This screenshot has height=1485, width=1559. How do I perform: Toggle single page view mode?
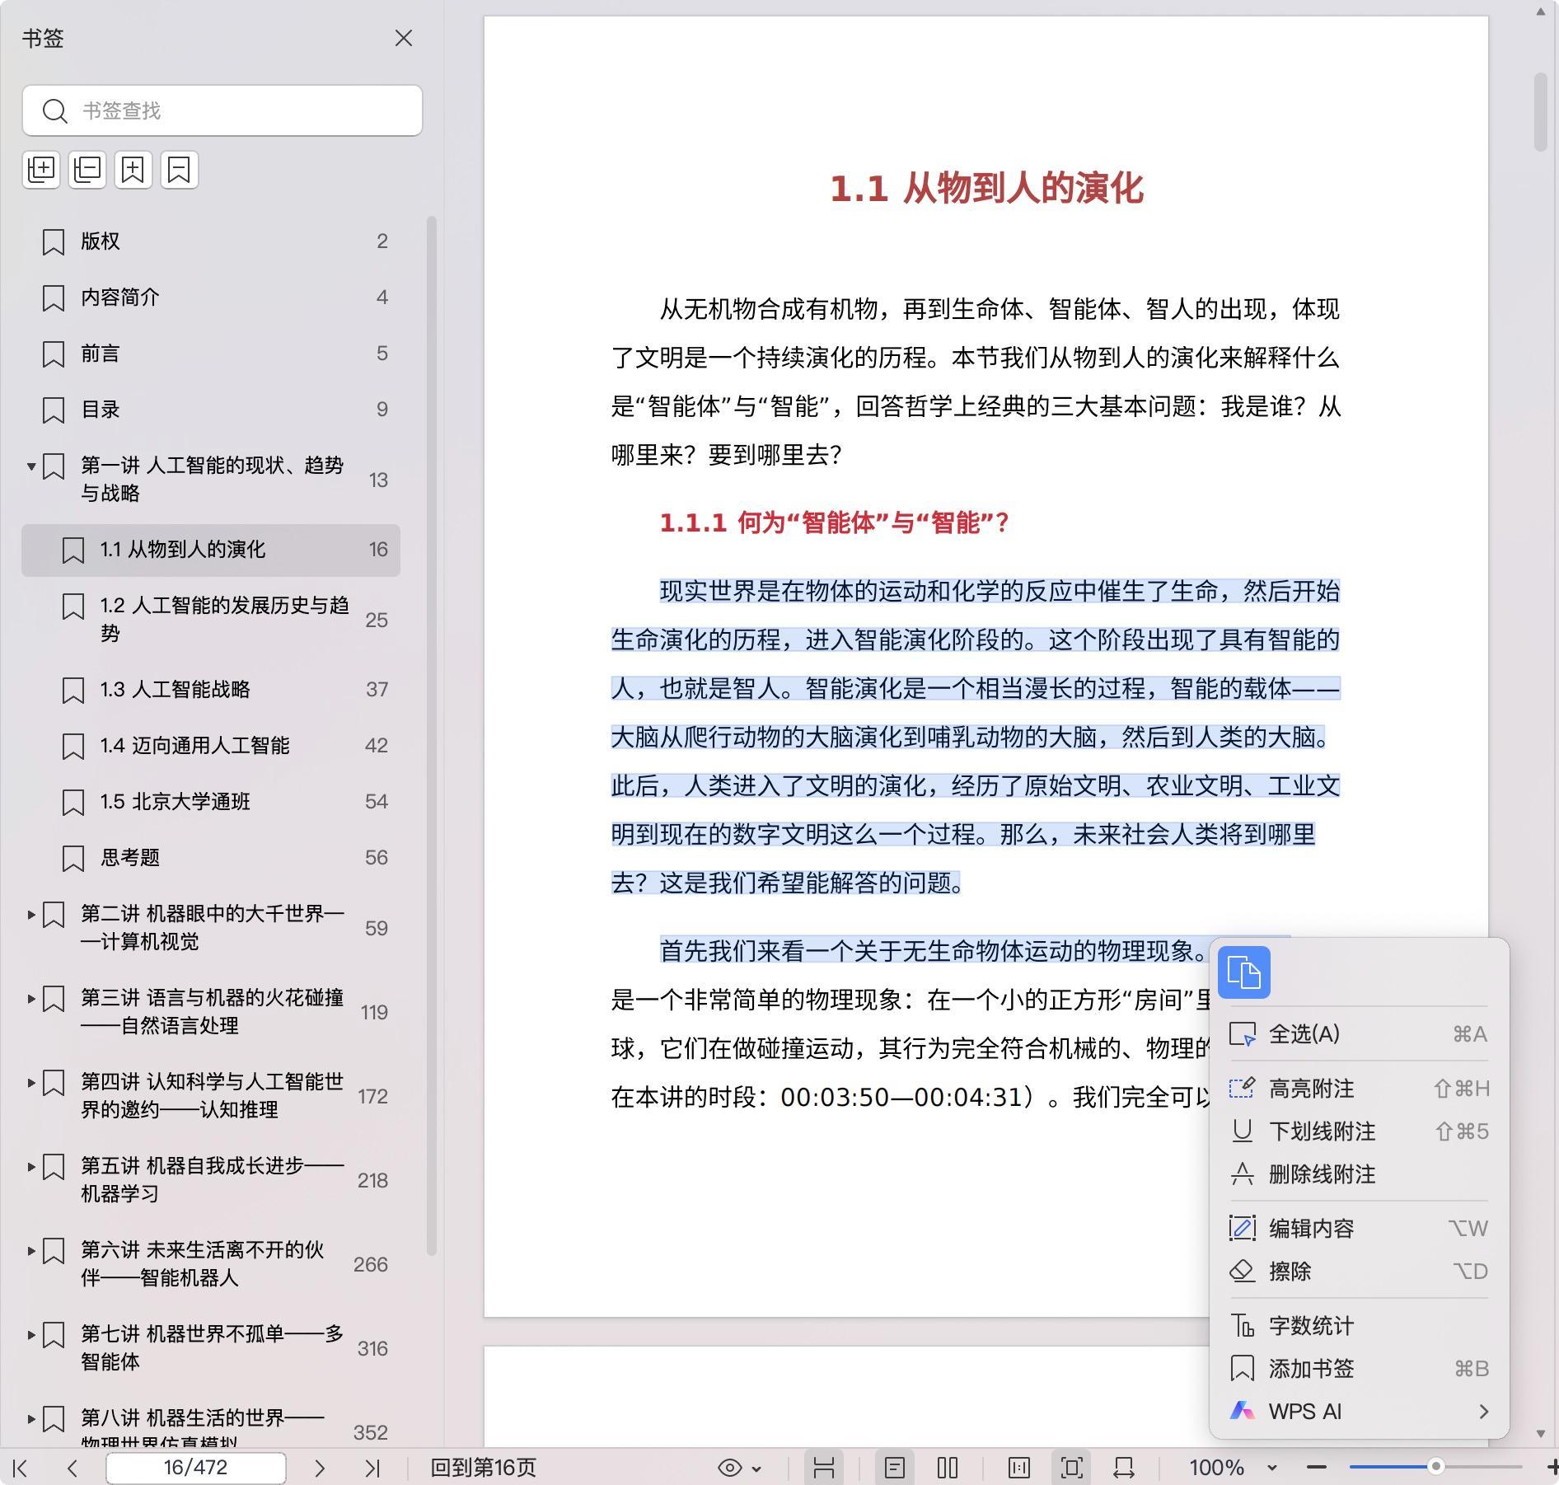895,1468
